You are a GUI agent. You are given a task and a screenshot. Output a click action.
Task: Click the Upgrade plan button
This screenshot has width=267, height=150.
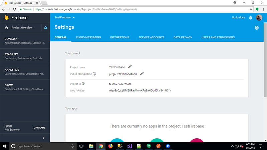point(39,128)
